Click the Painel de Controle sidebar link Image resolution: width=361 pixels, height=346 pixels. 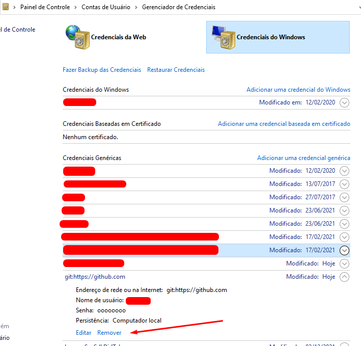(x=18, y=30)
